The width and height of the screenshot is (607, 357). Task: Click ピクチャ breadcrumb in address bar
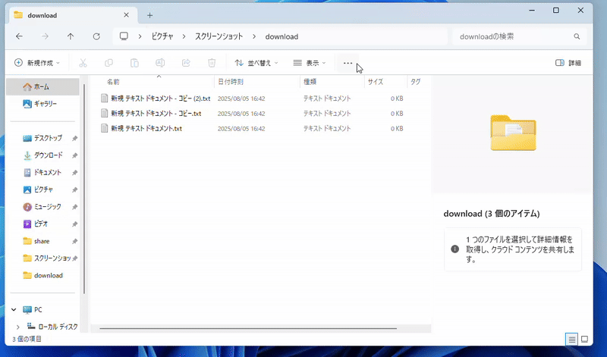(x=162, y=36)
